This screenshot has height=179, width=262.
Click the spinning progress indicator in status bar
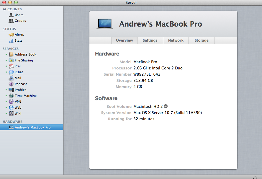[x=255, y=177]
